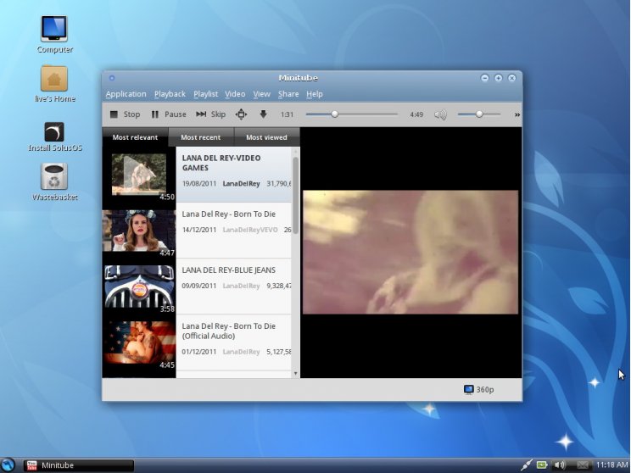The width and height of the screenshot is (631, 473).
Task: Click the system tray volume icon
Action: [x=559, y=465]
